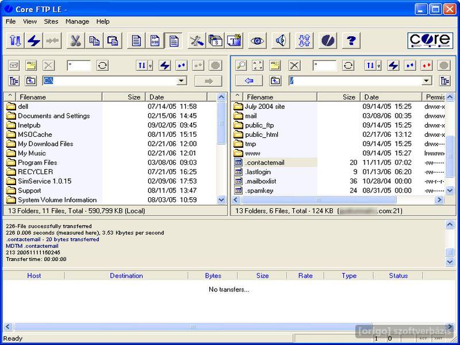Toggle local pane sort order caret header
460x345 pixels.
[x=10, y=97]
